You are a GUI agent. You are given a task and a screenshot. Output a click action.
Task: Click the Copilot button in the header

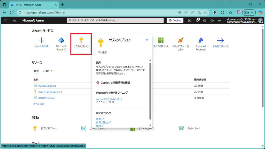175,20
